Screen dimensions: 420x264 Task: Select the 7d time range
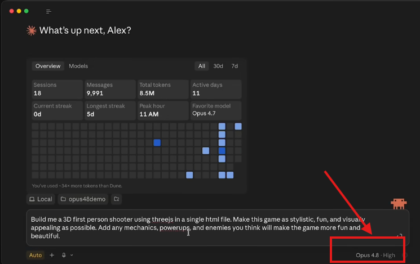point(235,66)
